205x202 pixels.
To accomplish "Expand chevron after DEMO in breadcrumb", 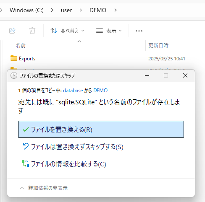I will (x=116, y=10).
